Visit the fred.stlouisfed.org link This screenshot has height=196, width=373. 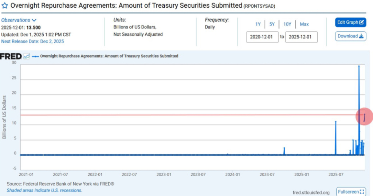(311, 192)
